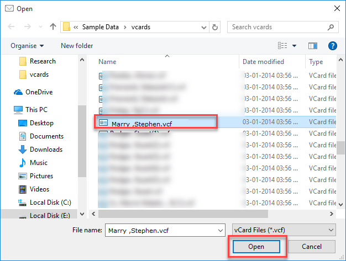The width and height of the screenshot is (346, 261).
Task: Click the Cancel button
Action: [x=312, y=247]
